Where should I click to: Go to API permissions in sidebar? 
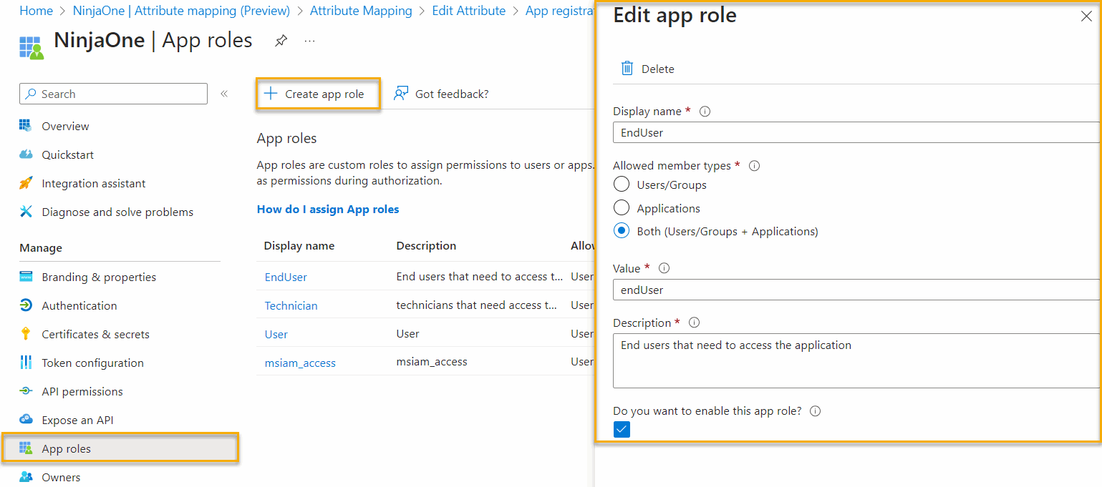pyautogui.click(x=82, y=392)
